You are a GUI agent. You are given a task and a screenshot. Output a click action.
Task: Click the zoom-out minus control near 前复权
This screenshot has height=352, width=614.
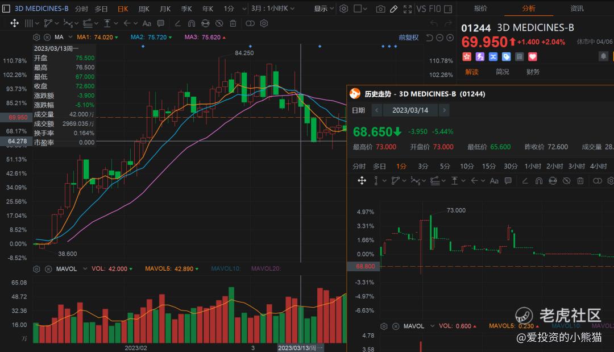coord(440,37)
